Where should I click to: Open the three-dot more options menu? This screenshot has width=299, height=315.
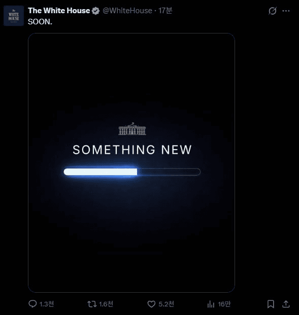(x=286, y=11)
